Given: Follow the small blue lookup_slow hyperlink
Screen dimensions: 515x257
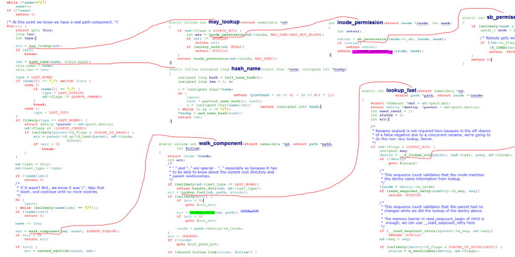Looking at the screenshot, I should (249, 211).
